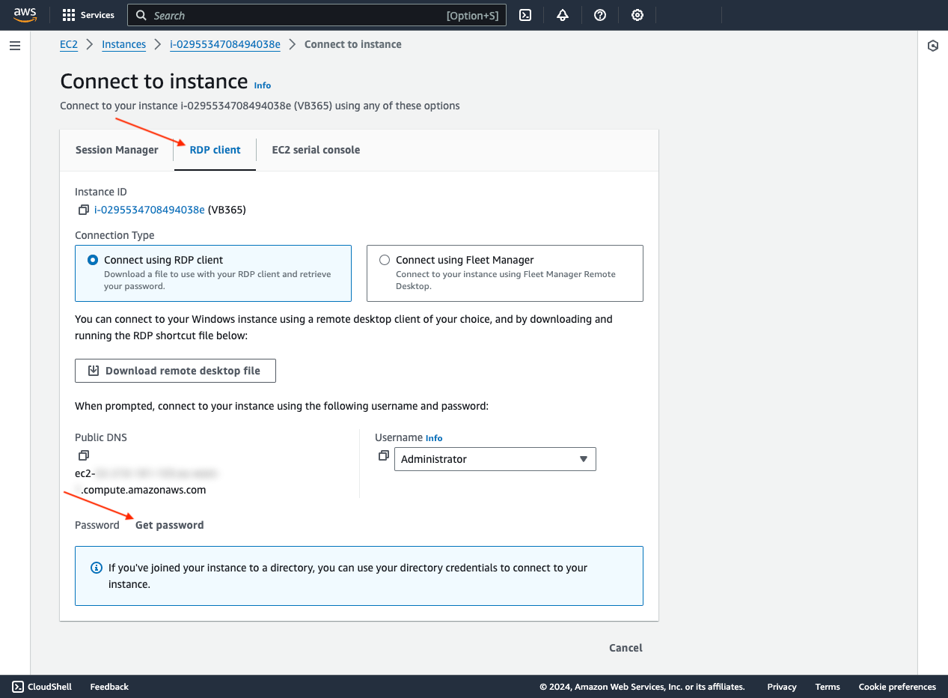Copy the Public DNS address
The width and height of the screenshot is (948, 698).
83,455
